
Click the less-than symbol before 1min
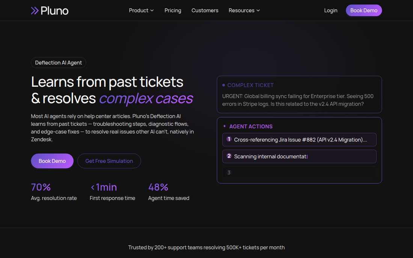click(x=92, y=187)
